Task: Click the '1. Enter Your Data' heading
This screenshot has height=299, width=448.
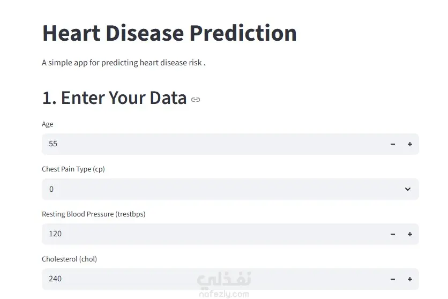Action: [x=114, y=98]
